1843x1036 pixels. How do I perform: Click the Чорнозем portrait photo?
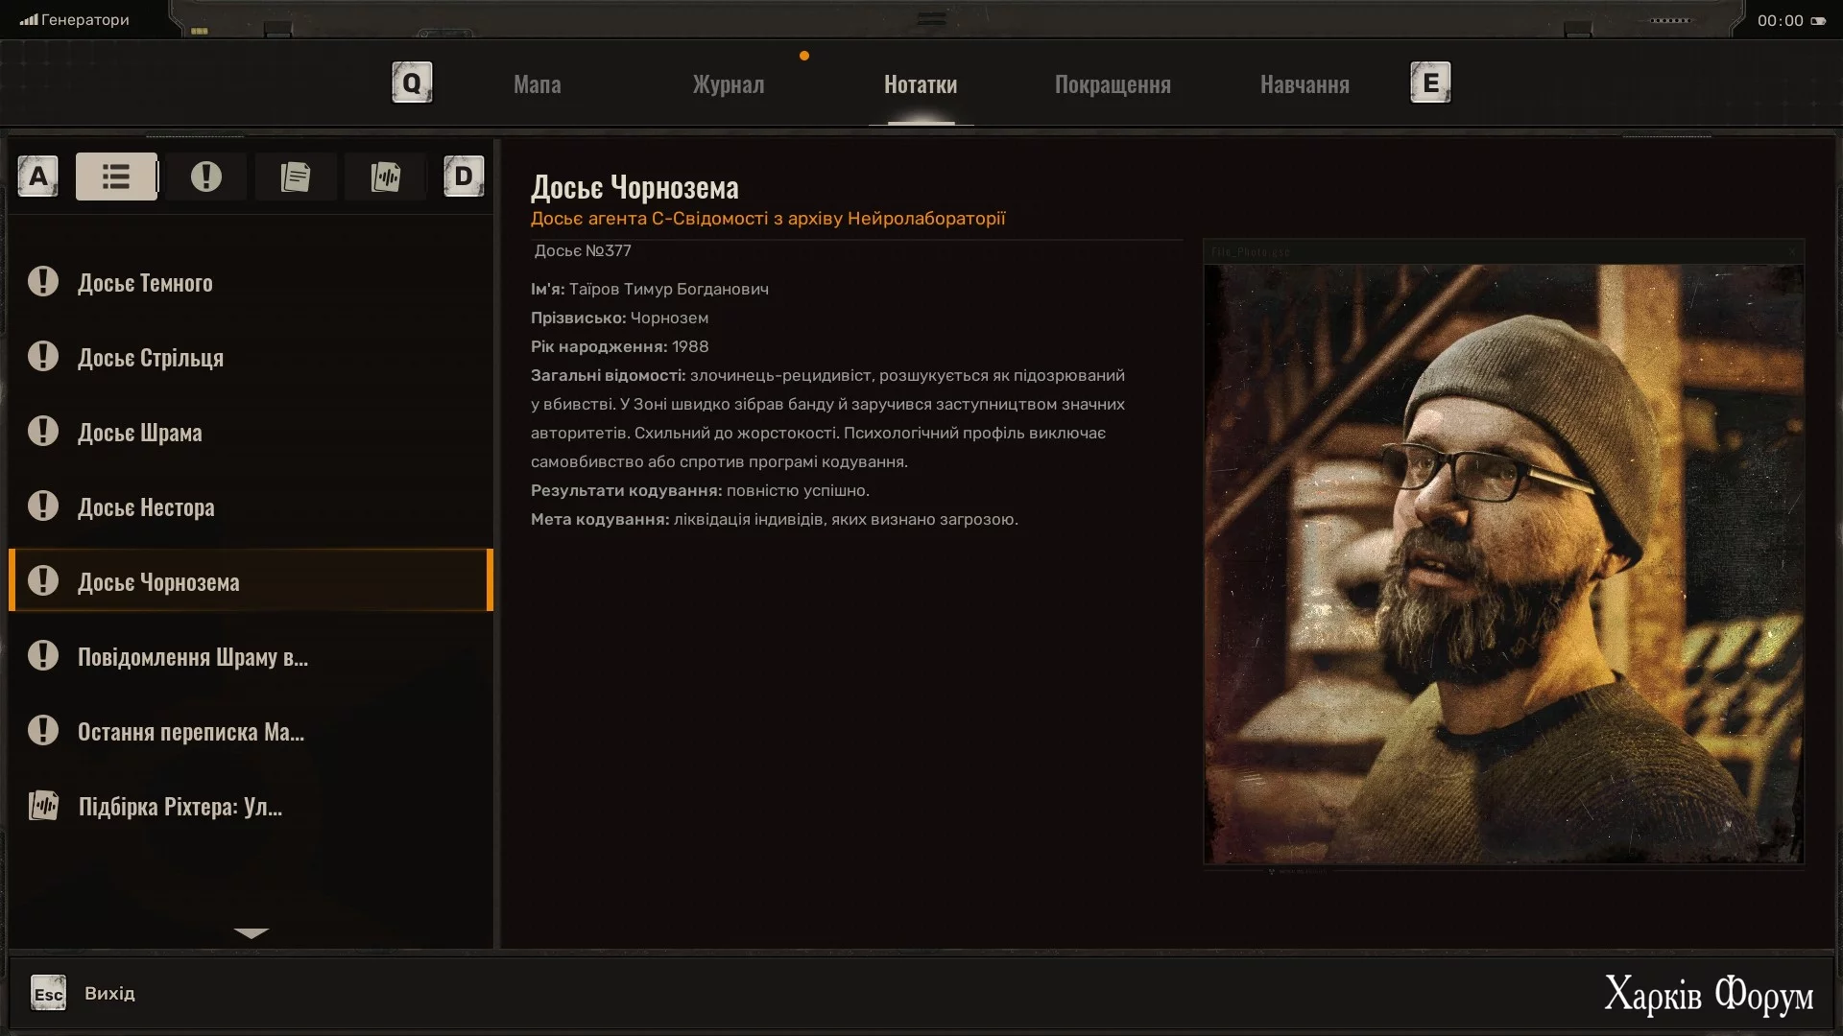coord(1503,564)
